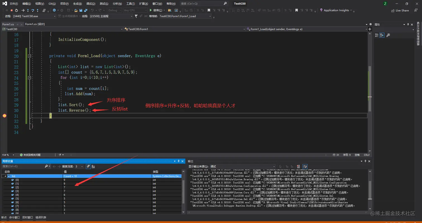Open the 154 % zoom dropdown
This screenshot has height=223, width=422.
point(8,155)
